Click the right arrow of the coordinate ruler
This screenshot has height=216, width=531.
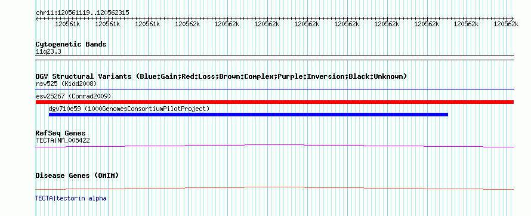tap(513, 18)
